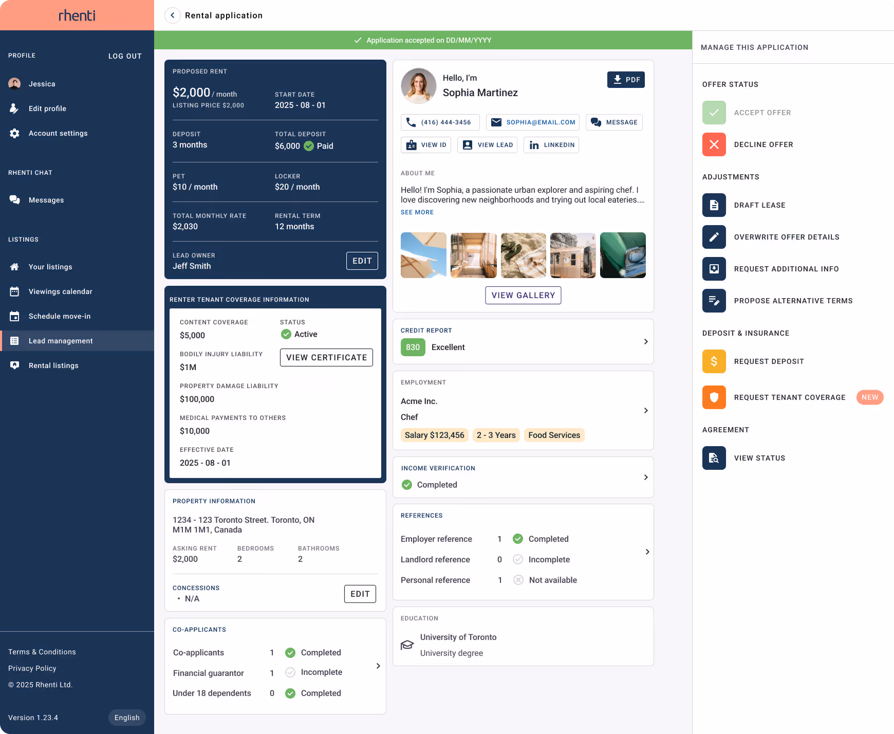
Task: Click Jessica's profile avatar in sidebar
Action: click(14, 84)
